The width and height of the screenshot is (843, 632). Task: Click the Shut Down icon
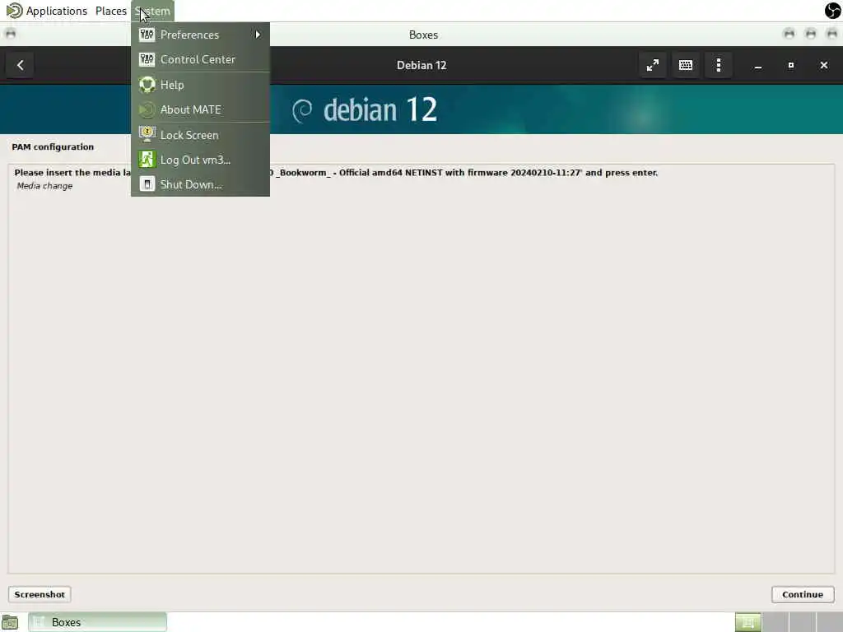147,184
